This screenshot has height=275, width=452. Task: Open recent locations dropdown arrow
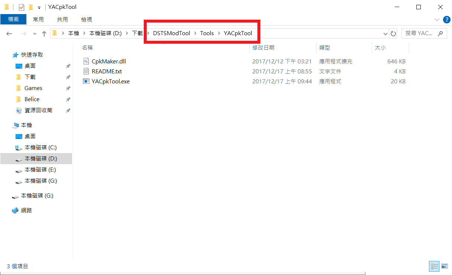coord(35,33)
